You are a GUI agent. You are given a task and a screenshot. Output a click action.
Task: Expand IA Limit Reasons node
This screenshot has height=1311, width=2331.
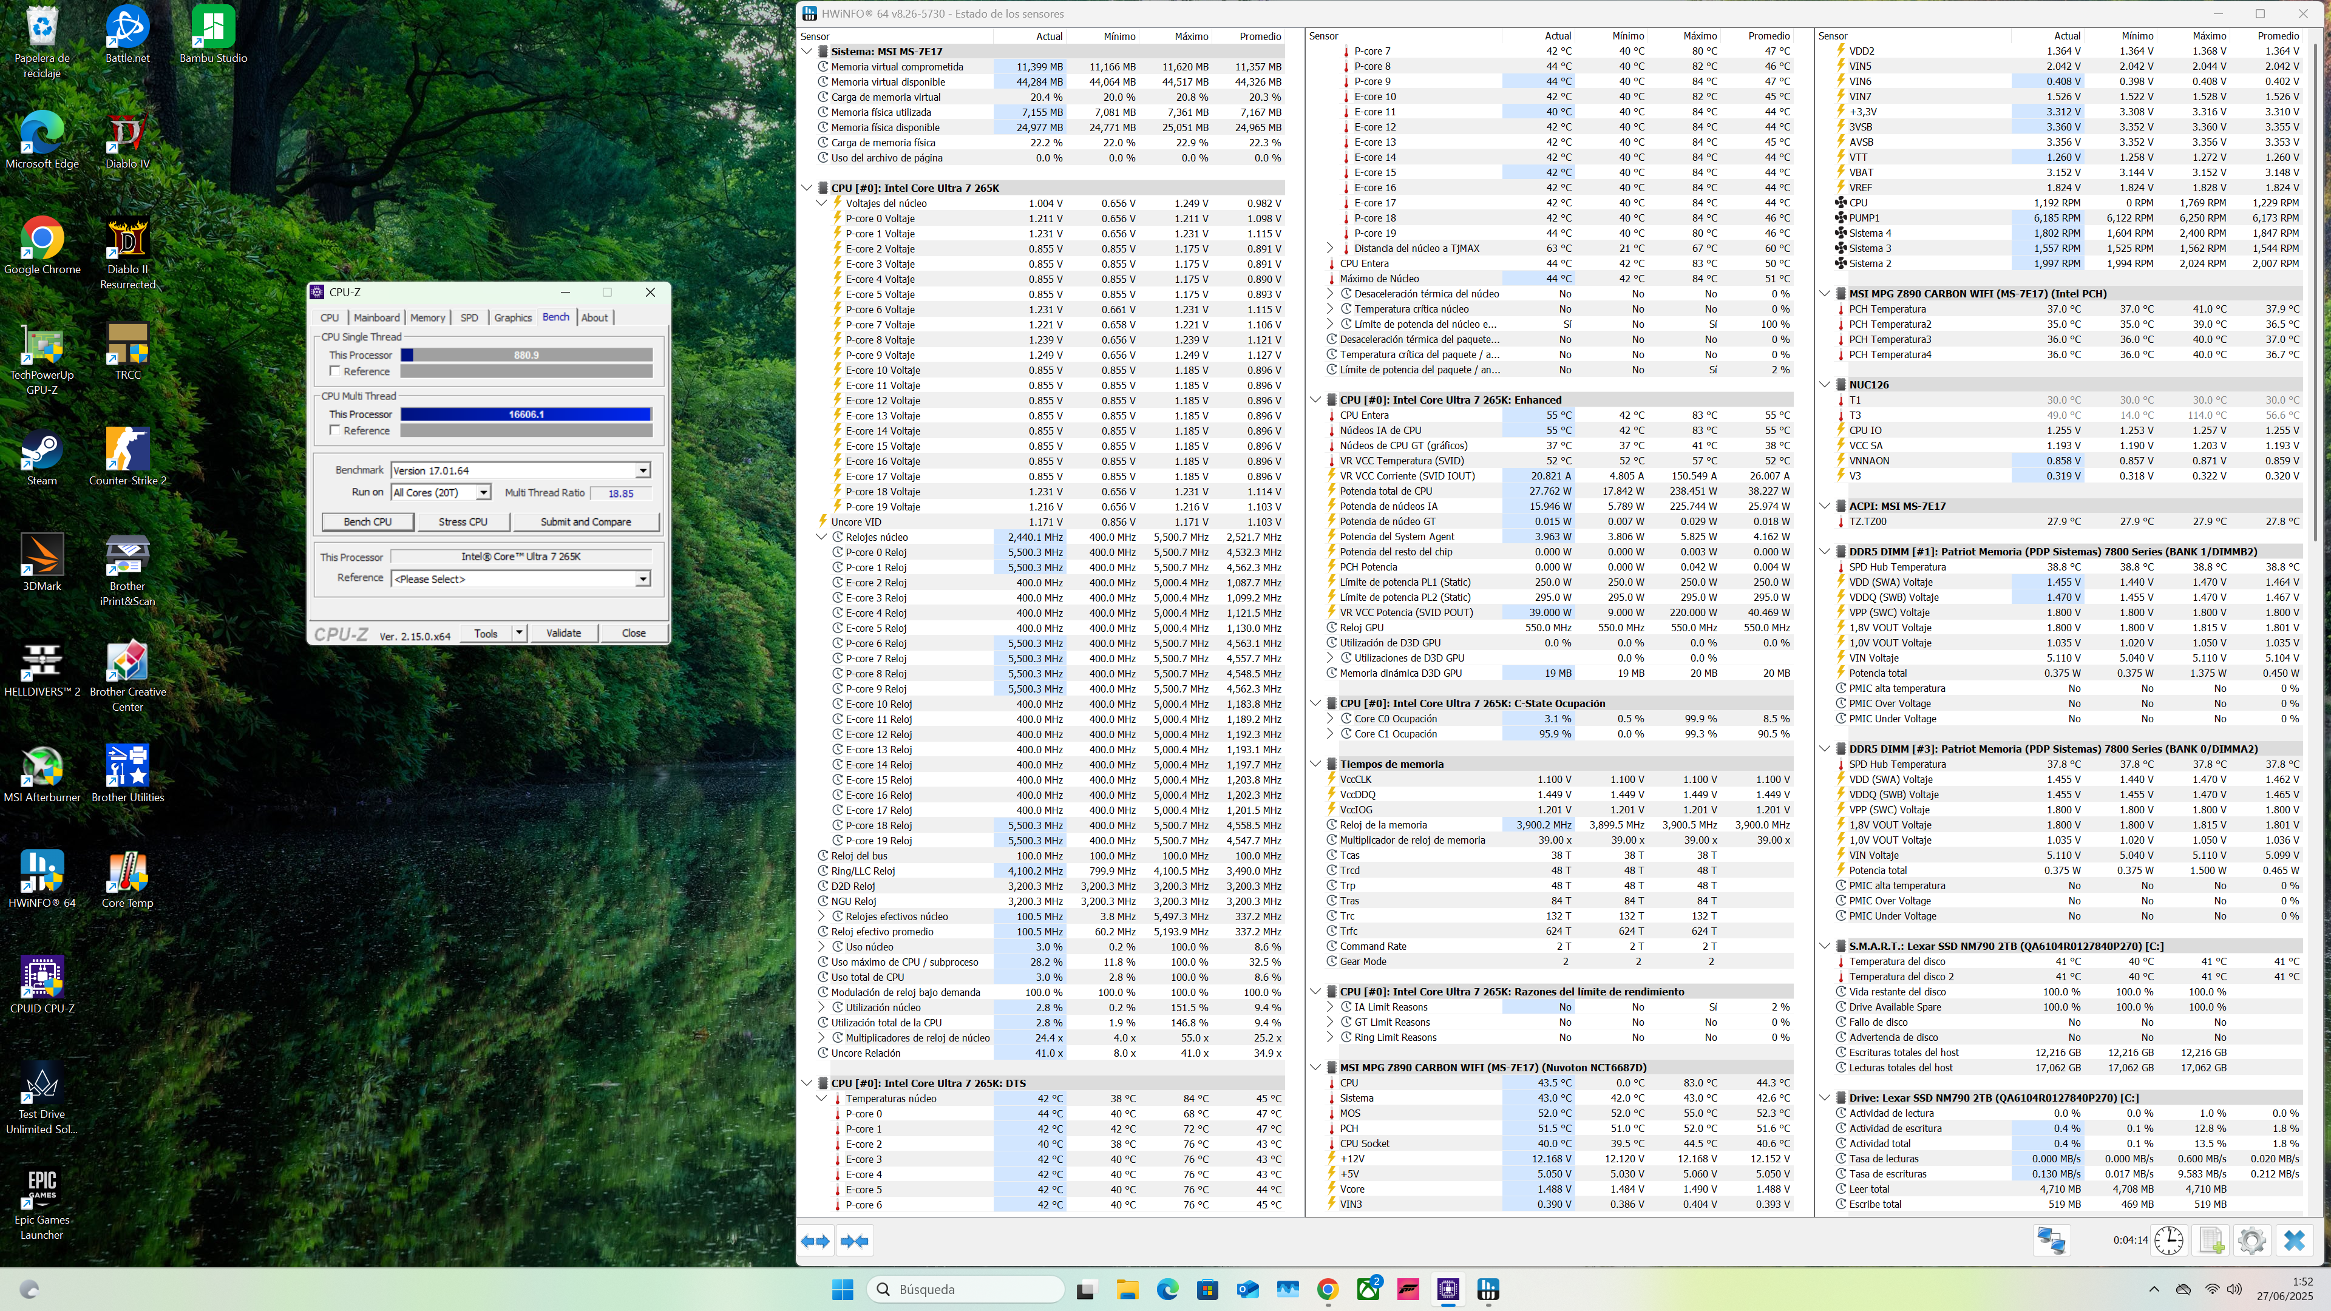tap(1330, 1007)
